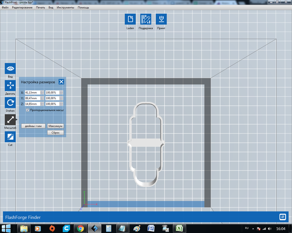Open Paint from the taskbar

coord(137,228)
